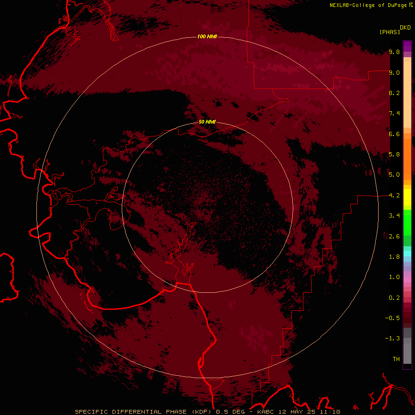This screenshot has width=415, height=415.
Task: Click the NEXLAB-College of DuPage watermark text
Action: tap(368, 5)
